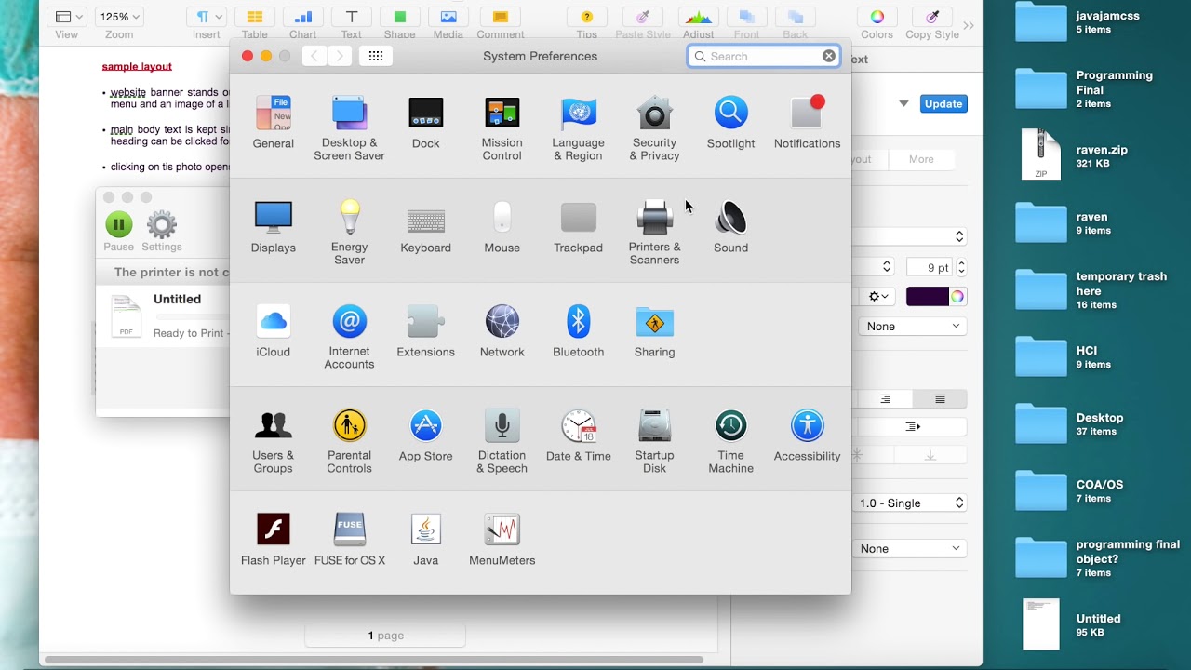Screen dimensions: 1191x670
Task: Open Trackpad preferences
Action: pyautogui.click(x=579, y=226)
